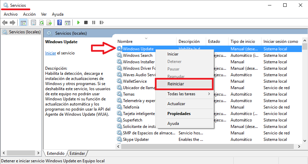Screen dimensions: 308x164
Task: Click the Iniciar el servicio link
Action: (51, 53)
